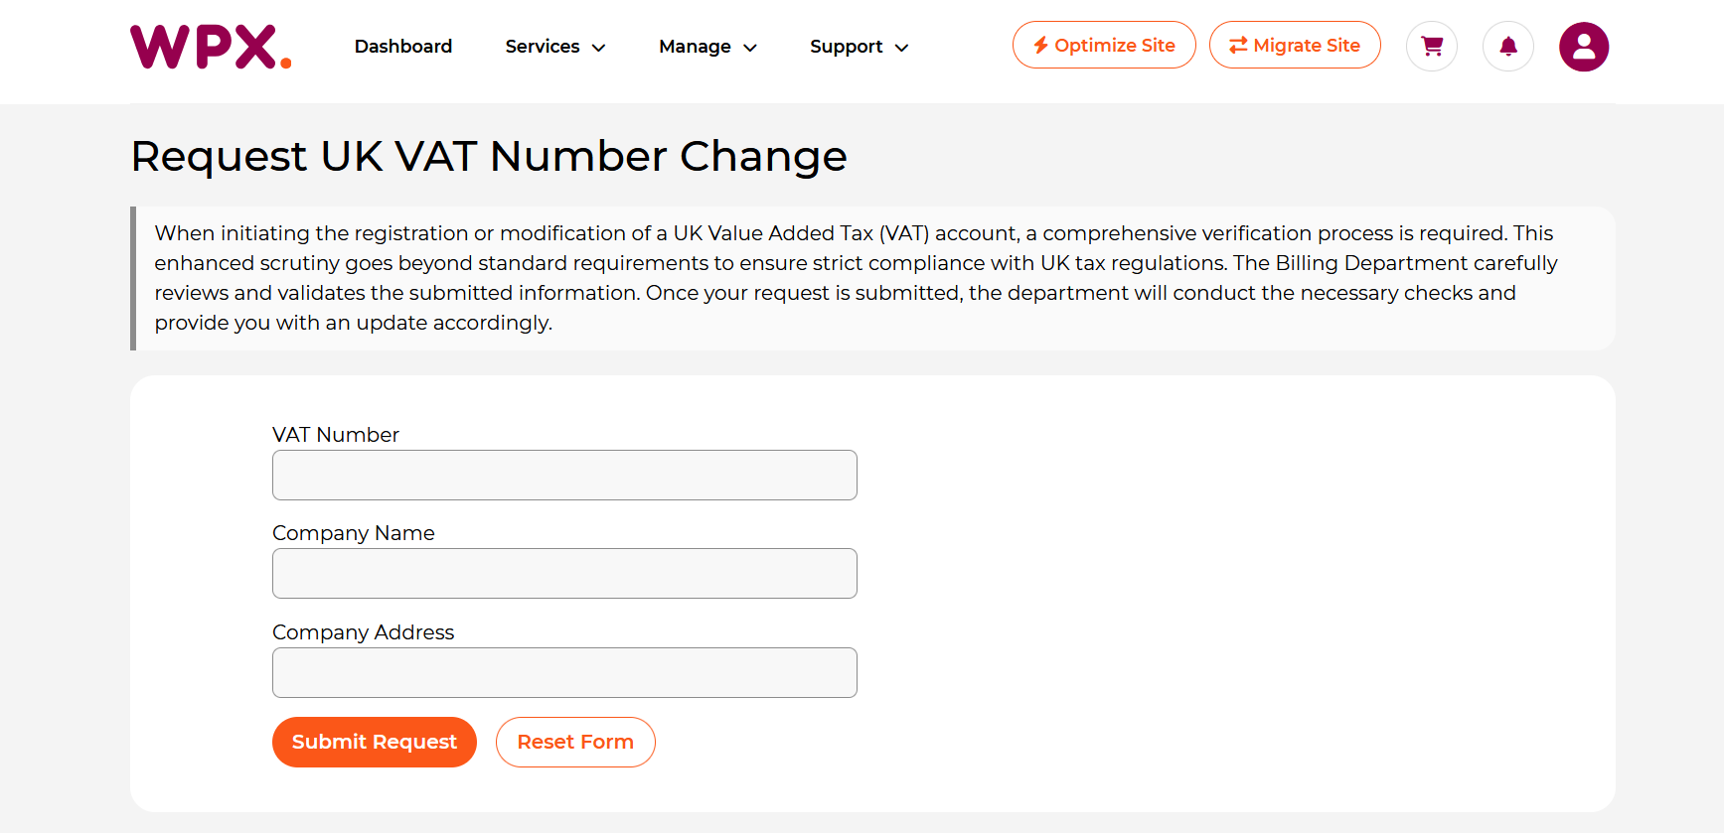Click the Manage menu label
The height and width of the screenshot is (833, 1724).
(x=695, y=47)
